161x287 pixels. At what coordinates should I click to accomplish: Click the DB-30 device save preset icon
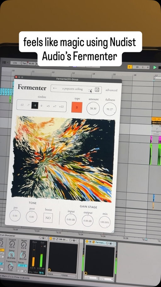[74, 240]
